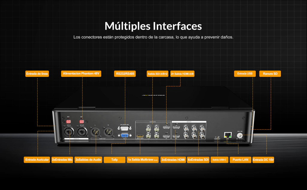Click the Entrada de línea label
The height and width of the screenshot is (190, 307).
tap(37, 73)
